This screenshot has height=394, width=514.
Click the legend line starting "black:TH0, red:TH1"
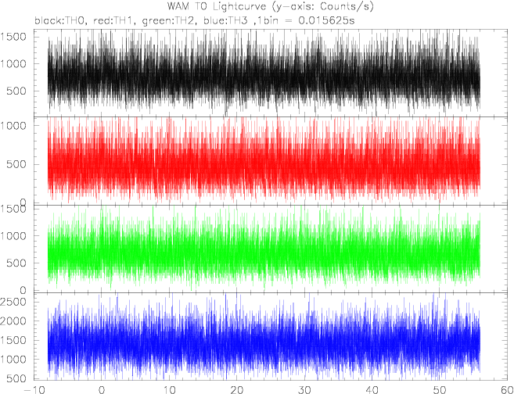click(x=194, y=20)
